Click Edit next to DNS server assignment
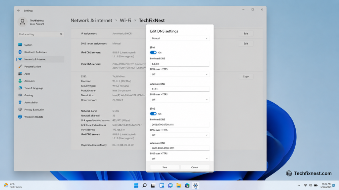Image resolution: width=339 pixels, height=190 pixels. (x=246, y=44)
